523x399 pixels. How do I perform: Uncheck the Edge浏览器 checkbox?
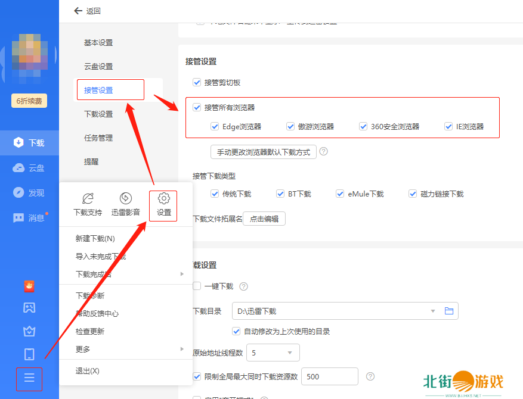coord(215,126)
